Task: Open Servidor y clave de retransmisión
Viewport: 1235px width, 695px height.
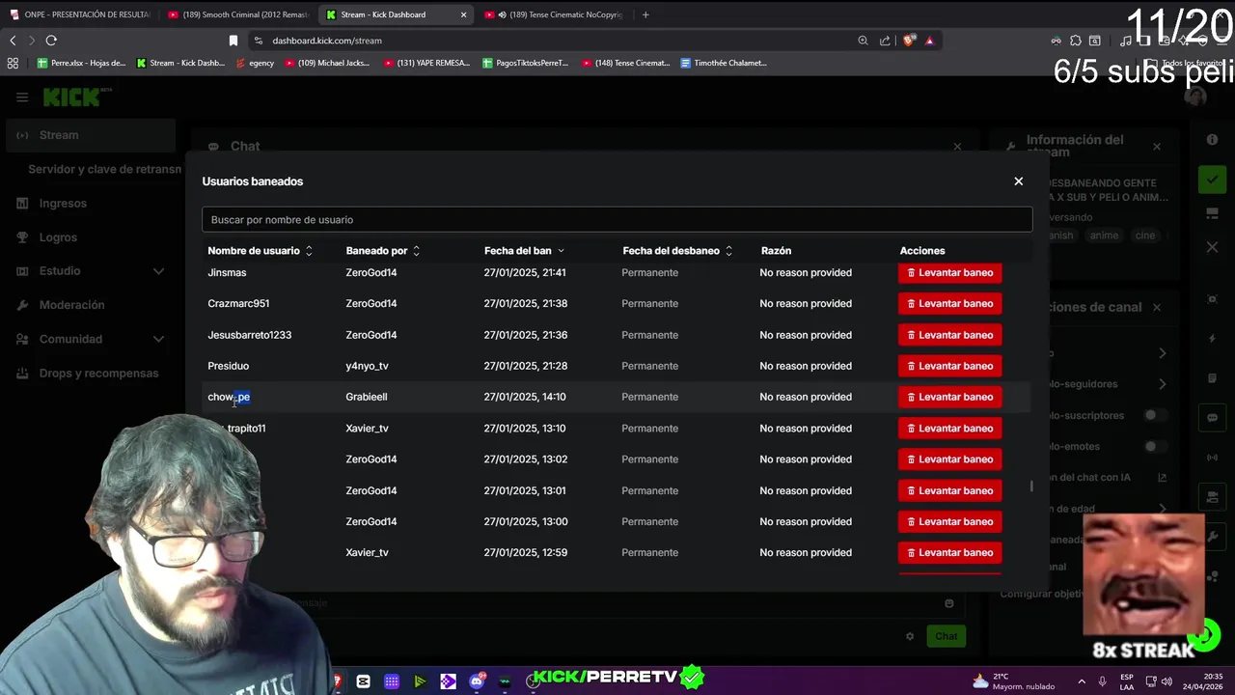Action: [x=104, y=169]
